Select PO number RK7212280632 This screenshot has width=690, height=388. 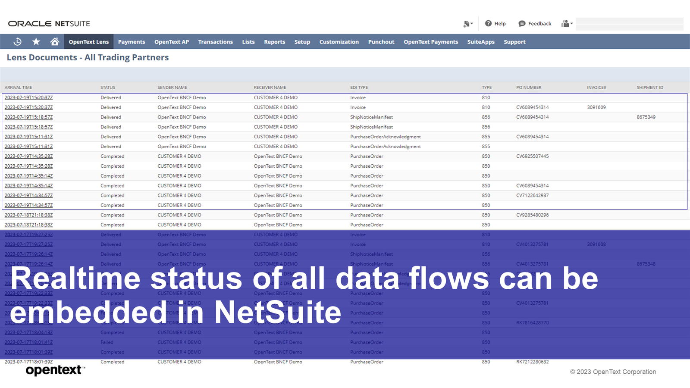[533, 362]
